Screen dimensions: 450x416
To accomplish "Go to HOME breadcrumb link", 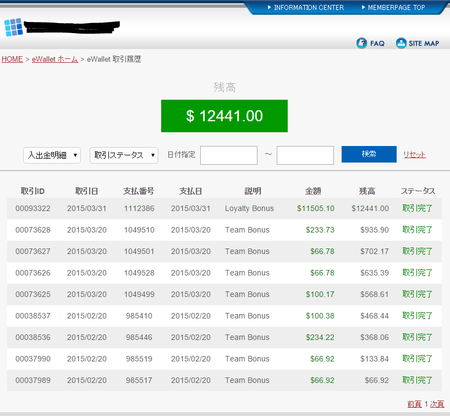I will point(12,59).
